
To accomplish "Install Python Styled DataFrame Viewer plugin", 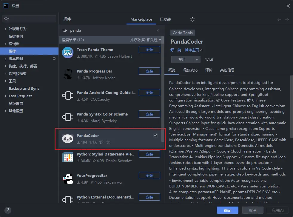I will click(149, 154).
